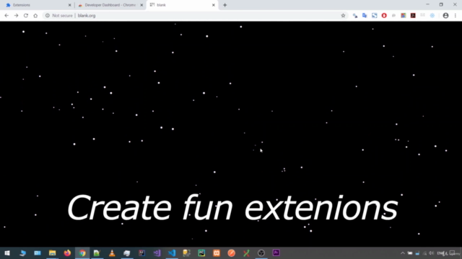The image size is (462, 259).
Task: Open the JetBrains IDE taskbar icon
Action: [x=141, y=253]
